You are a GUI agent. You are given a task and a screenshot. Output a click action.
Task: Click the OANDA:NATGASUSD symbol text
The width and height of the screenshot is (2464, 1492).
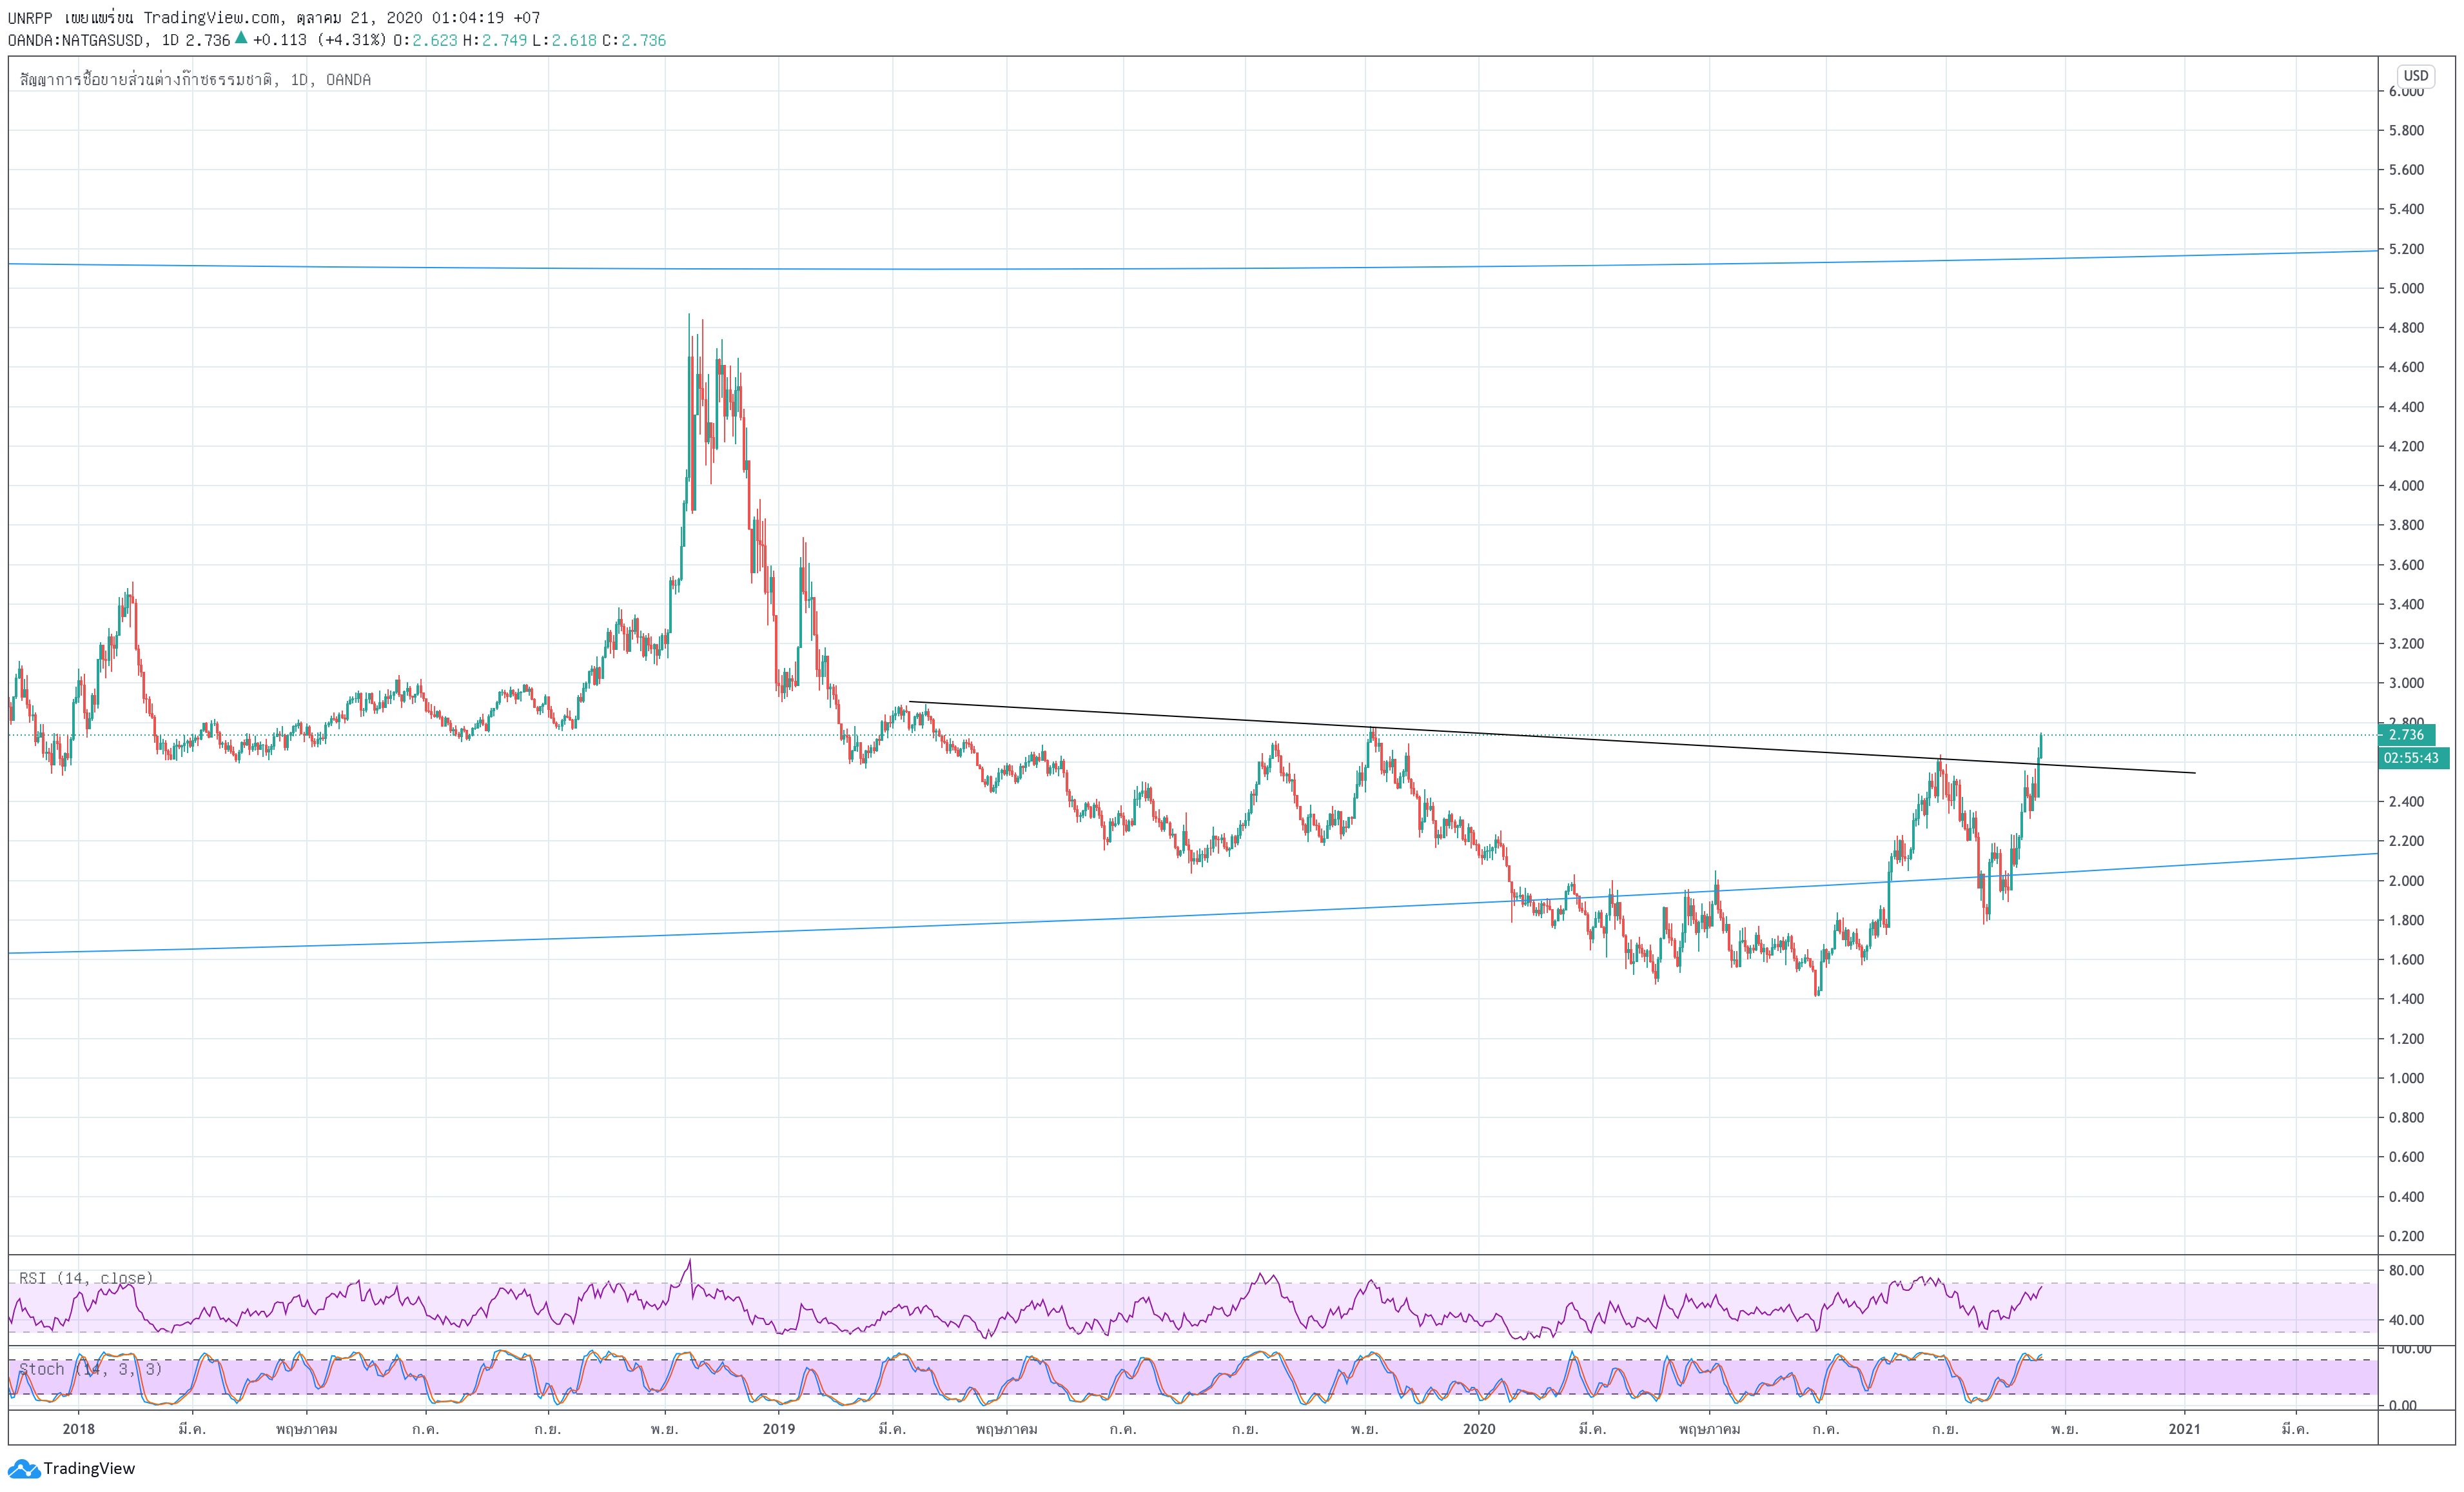point(76,40)
